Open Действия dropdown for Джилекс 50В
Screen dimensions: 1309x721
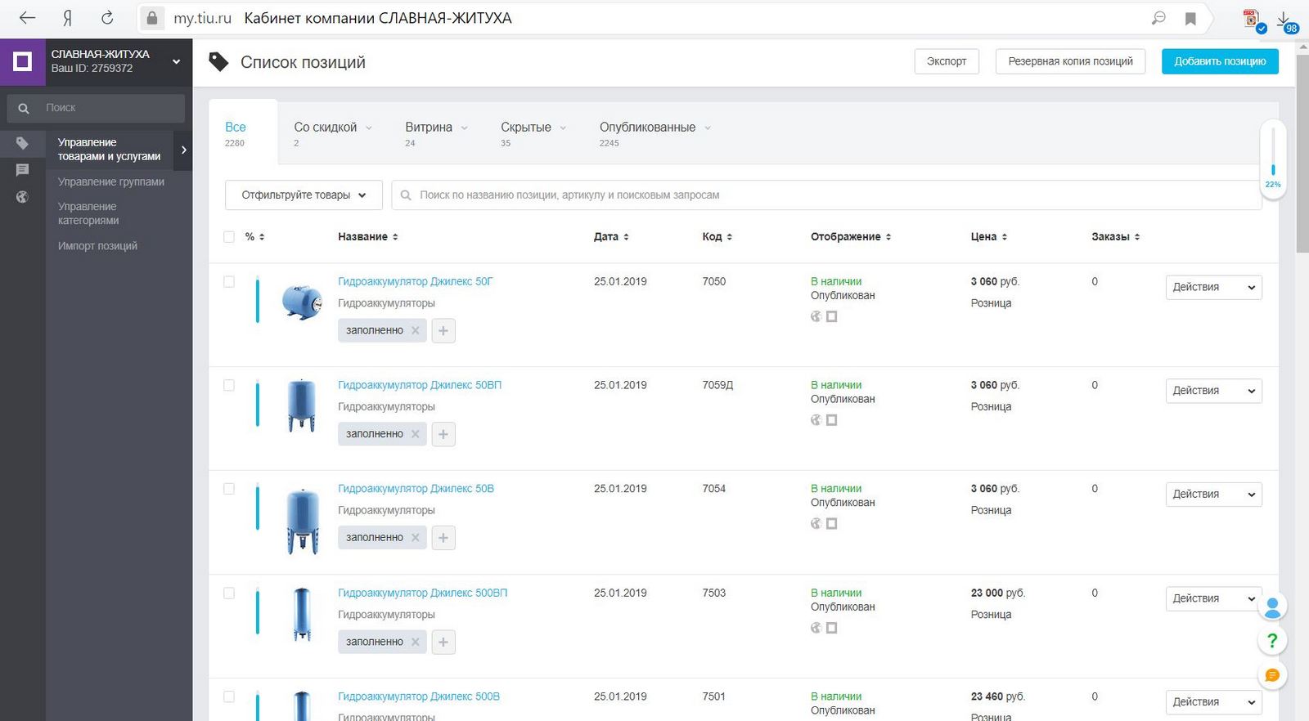point(1213,495)
